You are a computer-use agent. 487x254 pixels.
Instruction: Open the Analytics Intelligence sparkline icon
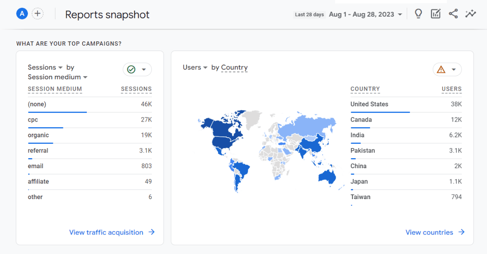click(x=470, y=14)
